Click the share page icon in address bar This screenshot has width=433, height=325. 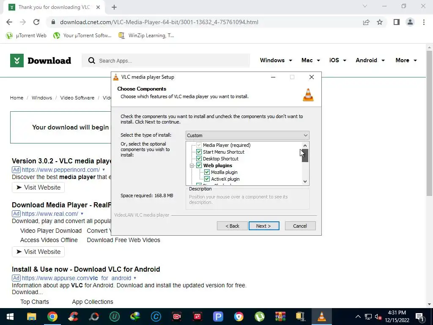[366, 22]
